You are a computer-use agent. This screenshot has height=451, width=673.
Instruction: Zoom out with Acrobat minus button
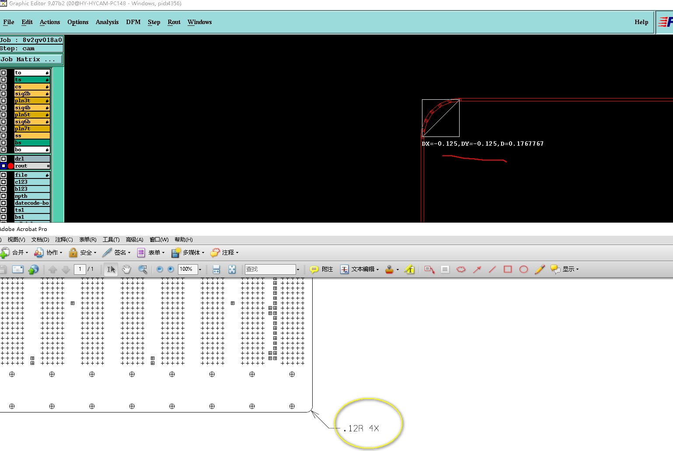(160, 269)
